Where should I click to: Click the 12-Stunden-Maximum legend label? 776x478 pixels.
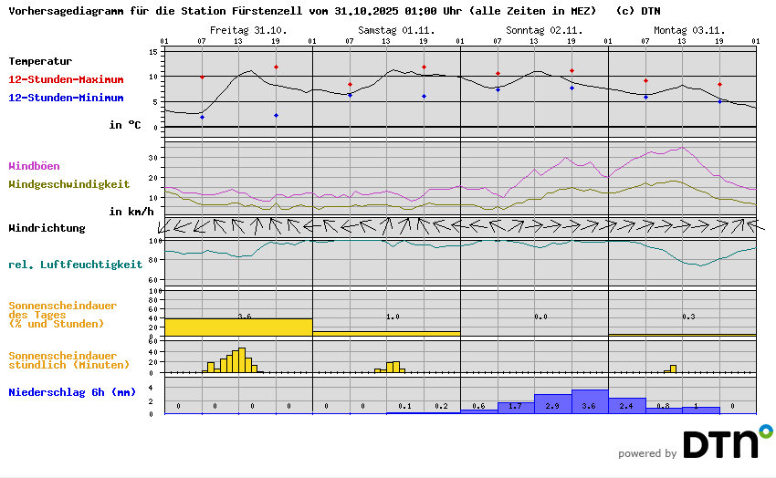(66, 79)
